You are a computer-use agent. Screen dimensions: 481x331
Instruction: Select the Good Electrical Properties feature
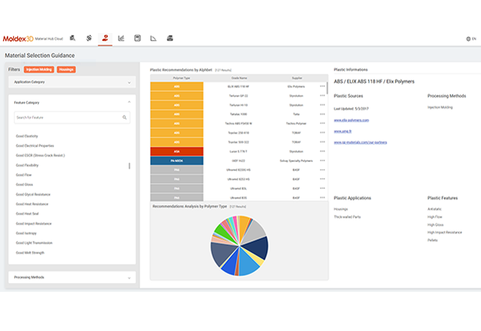(34, 146)
